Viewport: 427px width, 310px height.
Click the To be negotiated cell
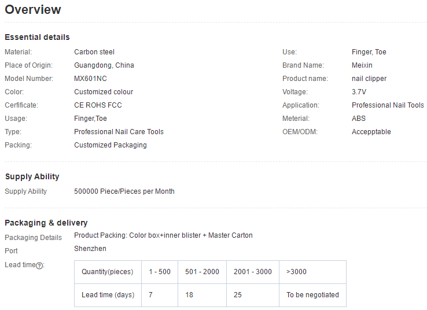[312, 295]
